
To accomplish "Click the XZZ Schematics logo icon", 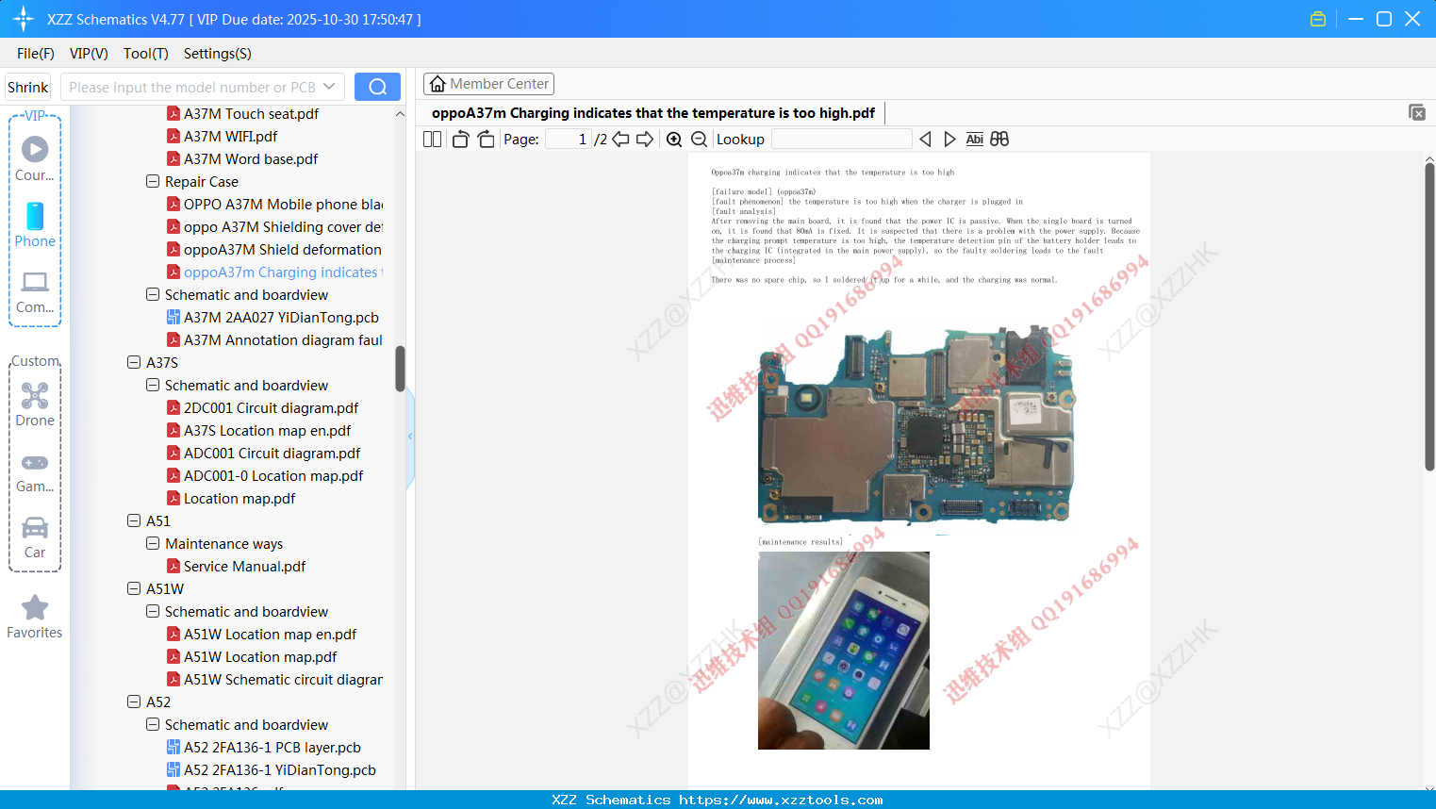I will (x=23, y=19).
